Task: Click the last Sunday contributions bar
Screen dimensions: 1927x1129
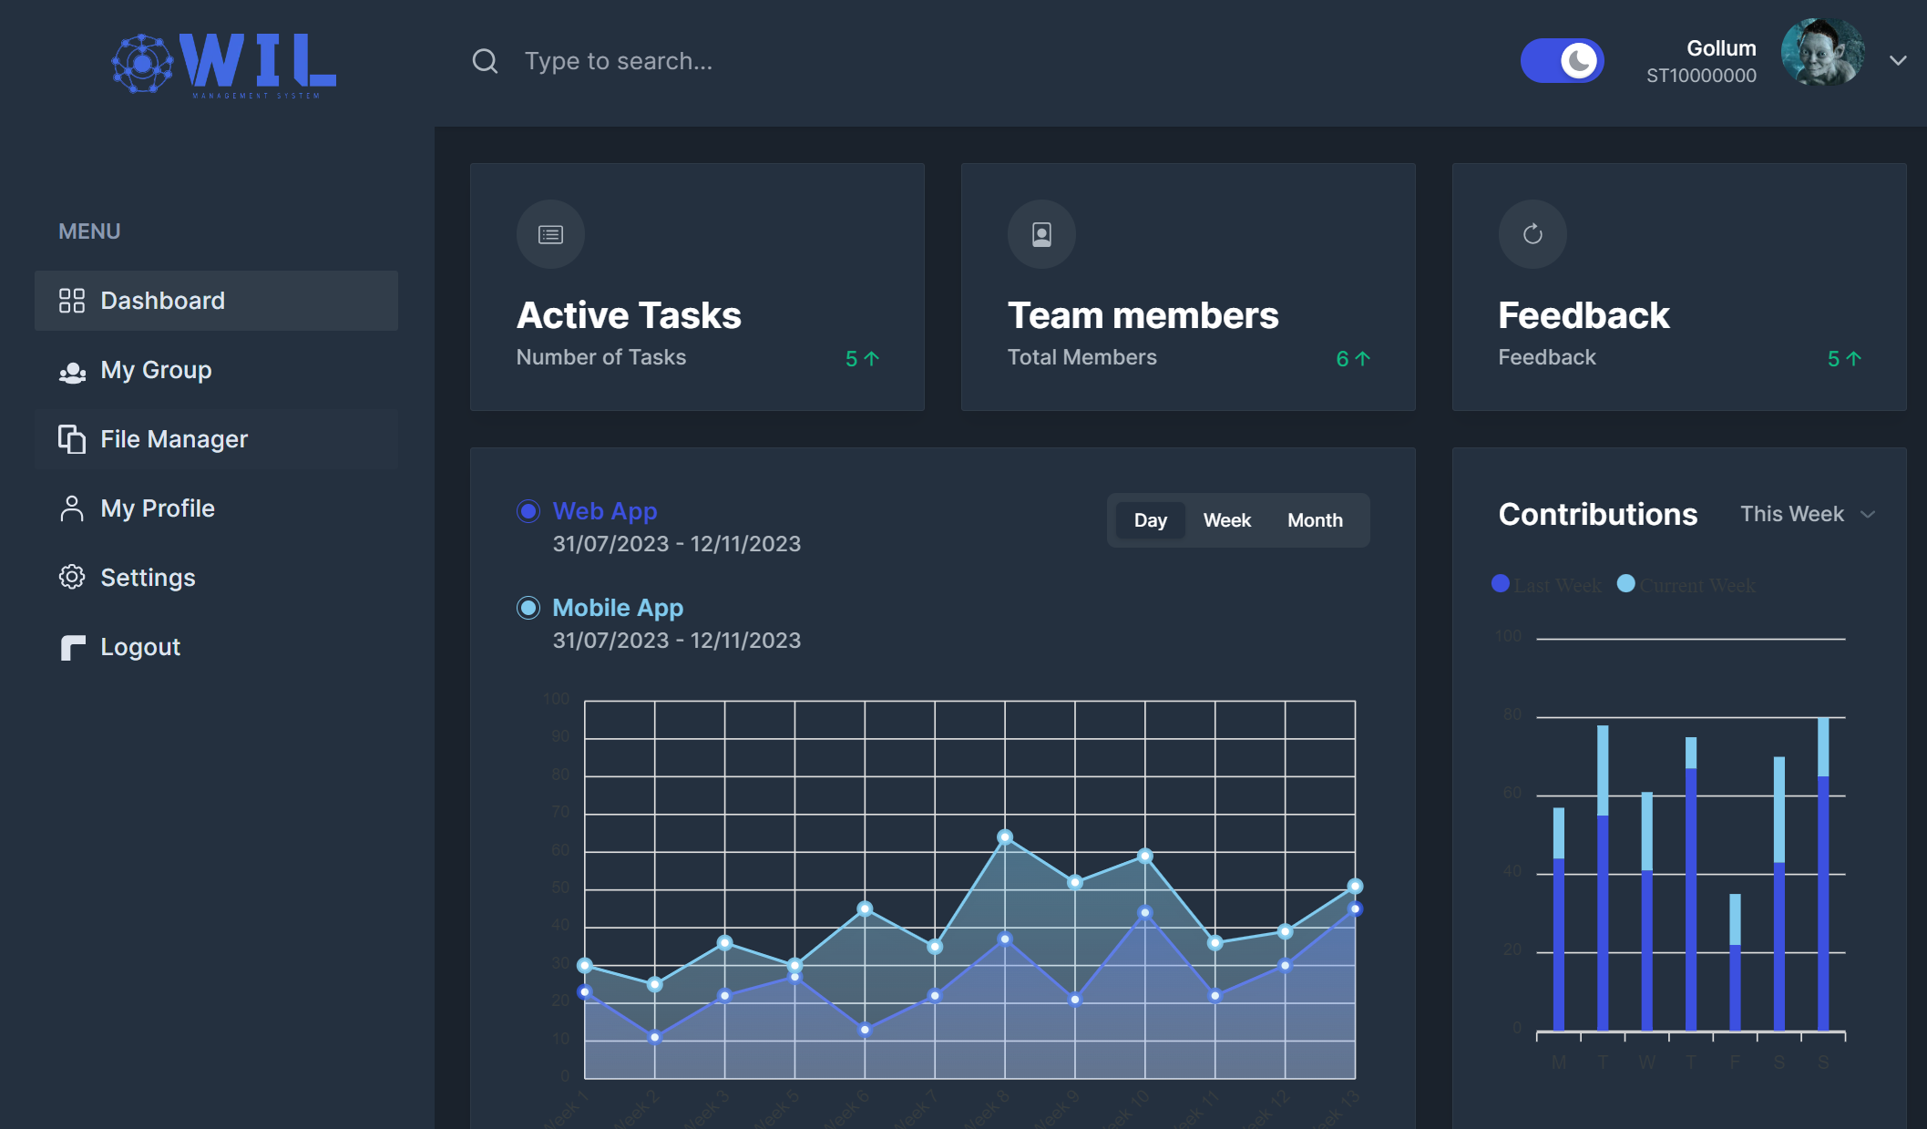Action: tap(1823, 874)
